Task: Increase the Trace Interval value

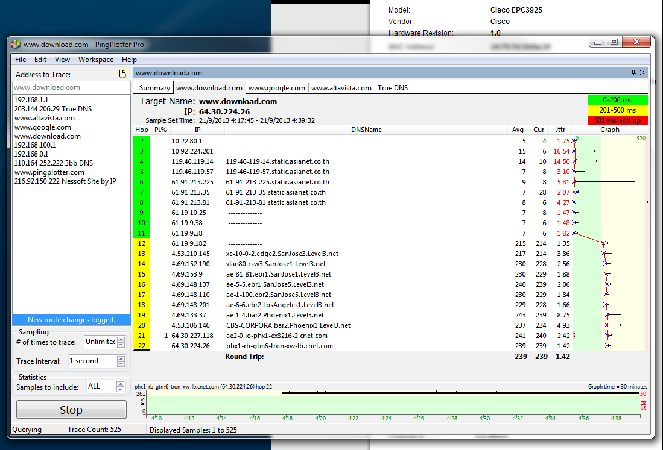Action: 121,358
